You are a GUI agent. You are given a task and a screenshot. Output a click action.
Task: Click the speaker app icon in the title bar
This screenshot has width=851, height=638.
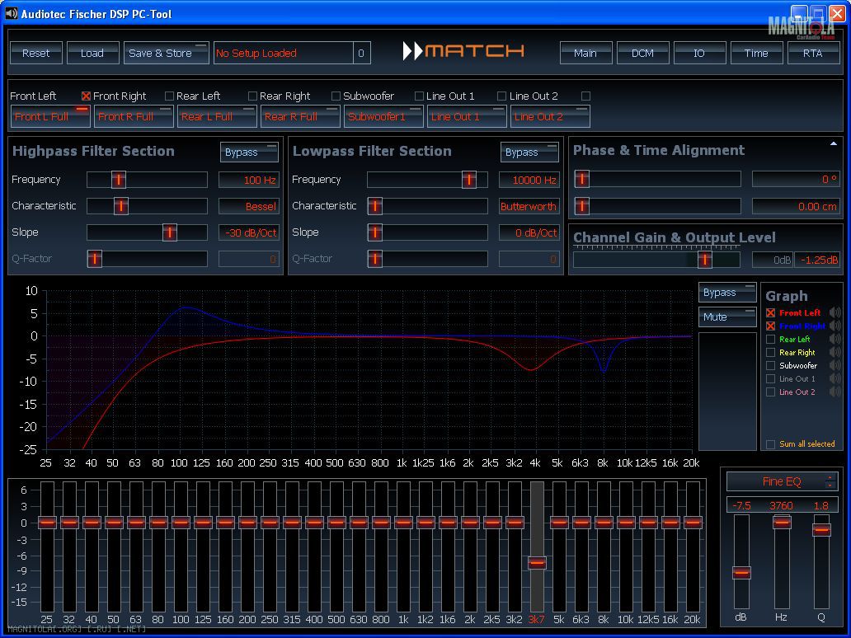coord(12,13)
